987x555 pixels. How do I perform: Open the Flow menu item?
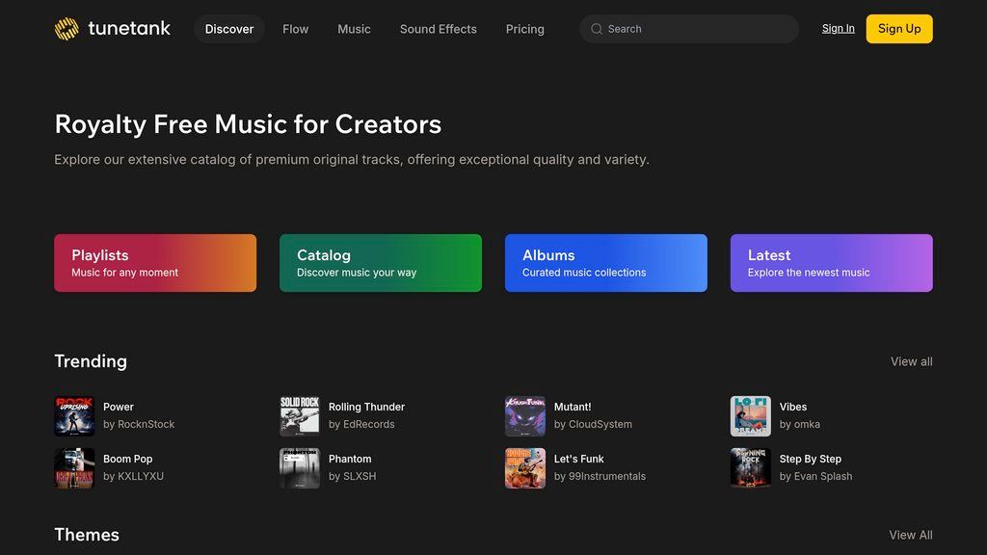coord(295,29)
